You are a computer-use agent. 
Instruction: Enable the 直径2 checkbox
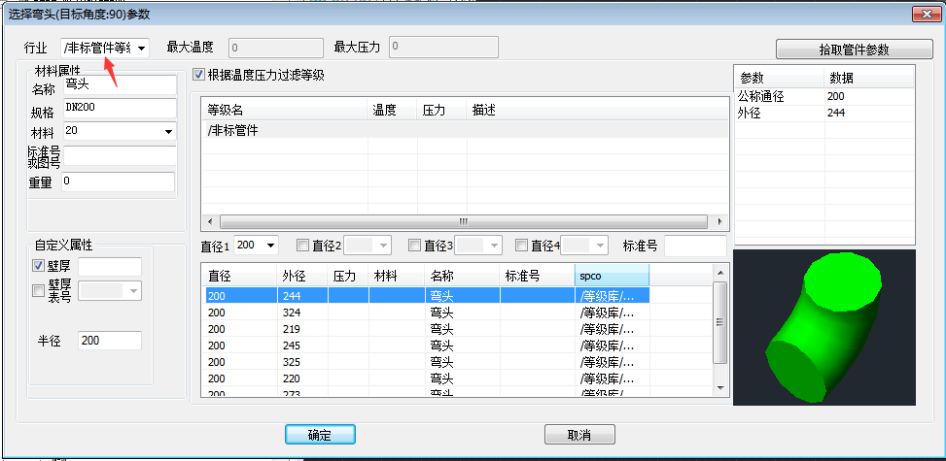pos(302,246)
